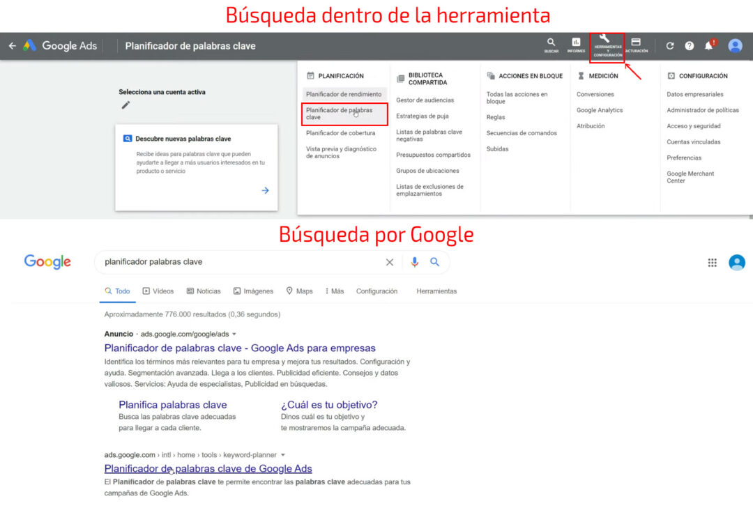The width and height of the screenshot is (753, 508).
Task: Open the Facturación billing icon
Action: (x=637, y=44)
